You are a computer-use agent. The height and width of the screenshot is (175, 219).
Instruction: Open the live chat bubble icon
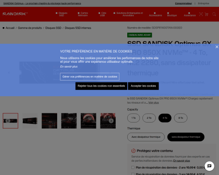point(209,166)
